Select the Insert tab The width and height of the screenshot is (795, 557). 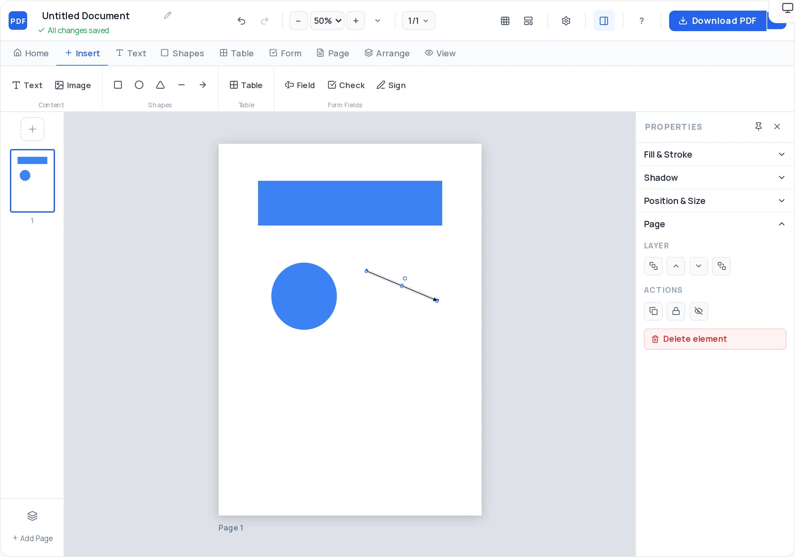point(82,53)
